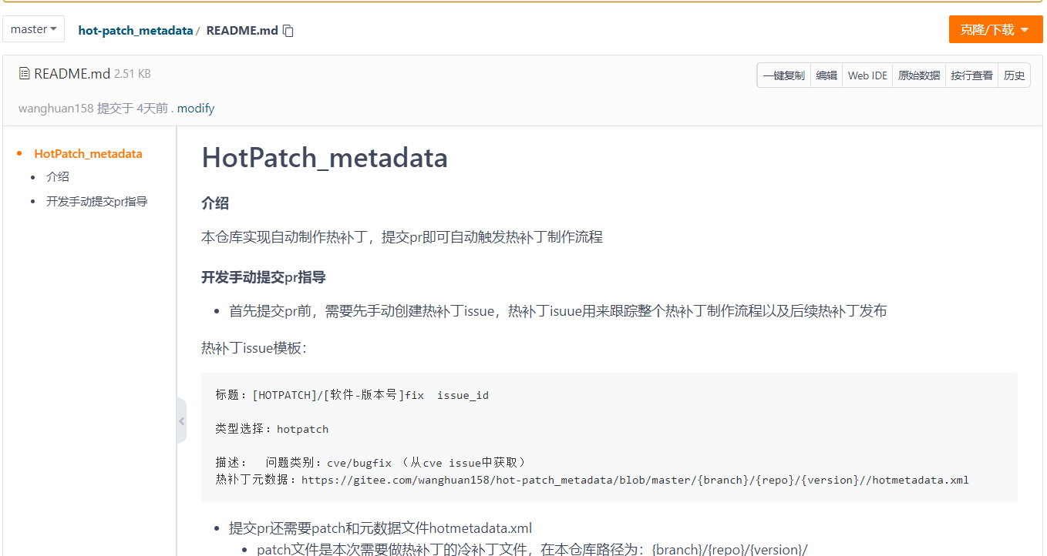Navigate to 开发手动提交pr指导 in outline
The width and height of the screenshot is (1047, 556).
[x=96, y=202]
